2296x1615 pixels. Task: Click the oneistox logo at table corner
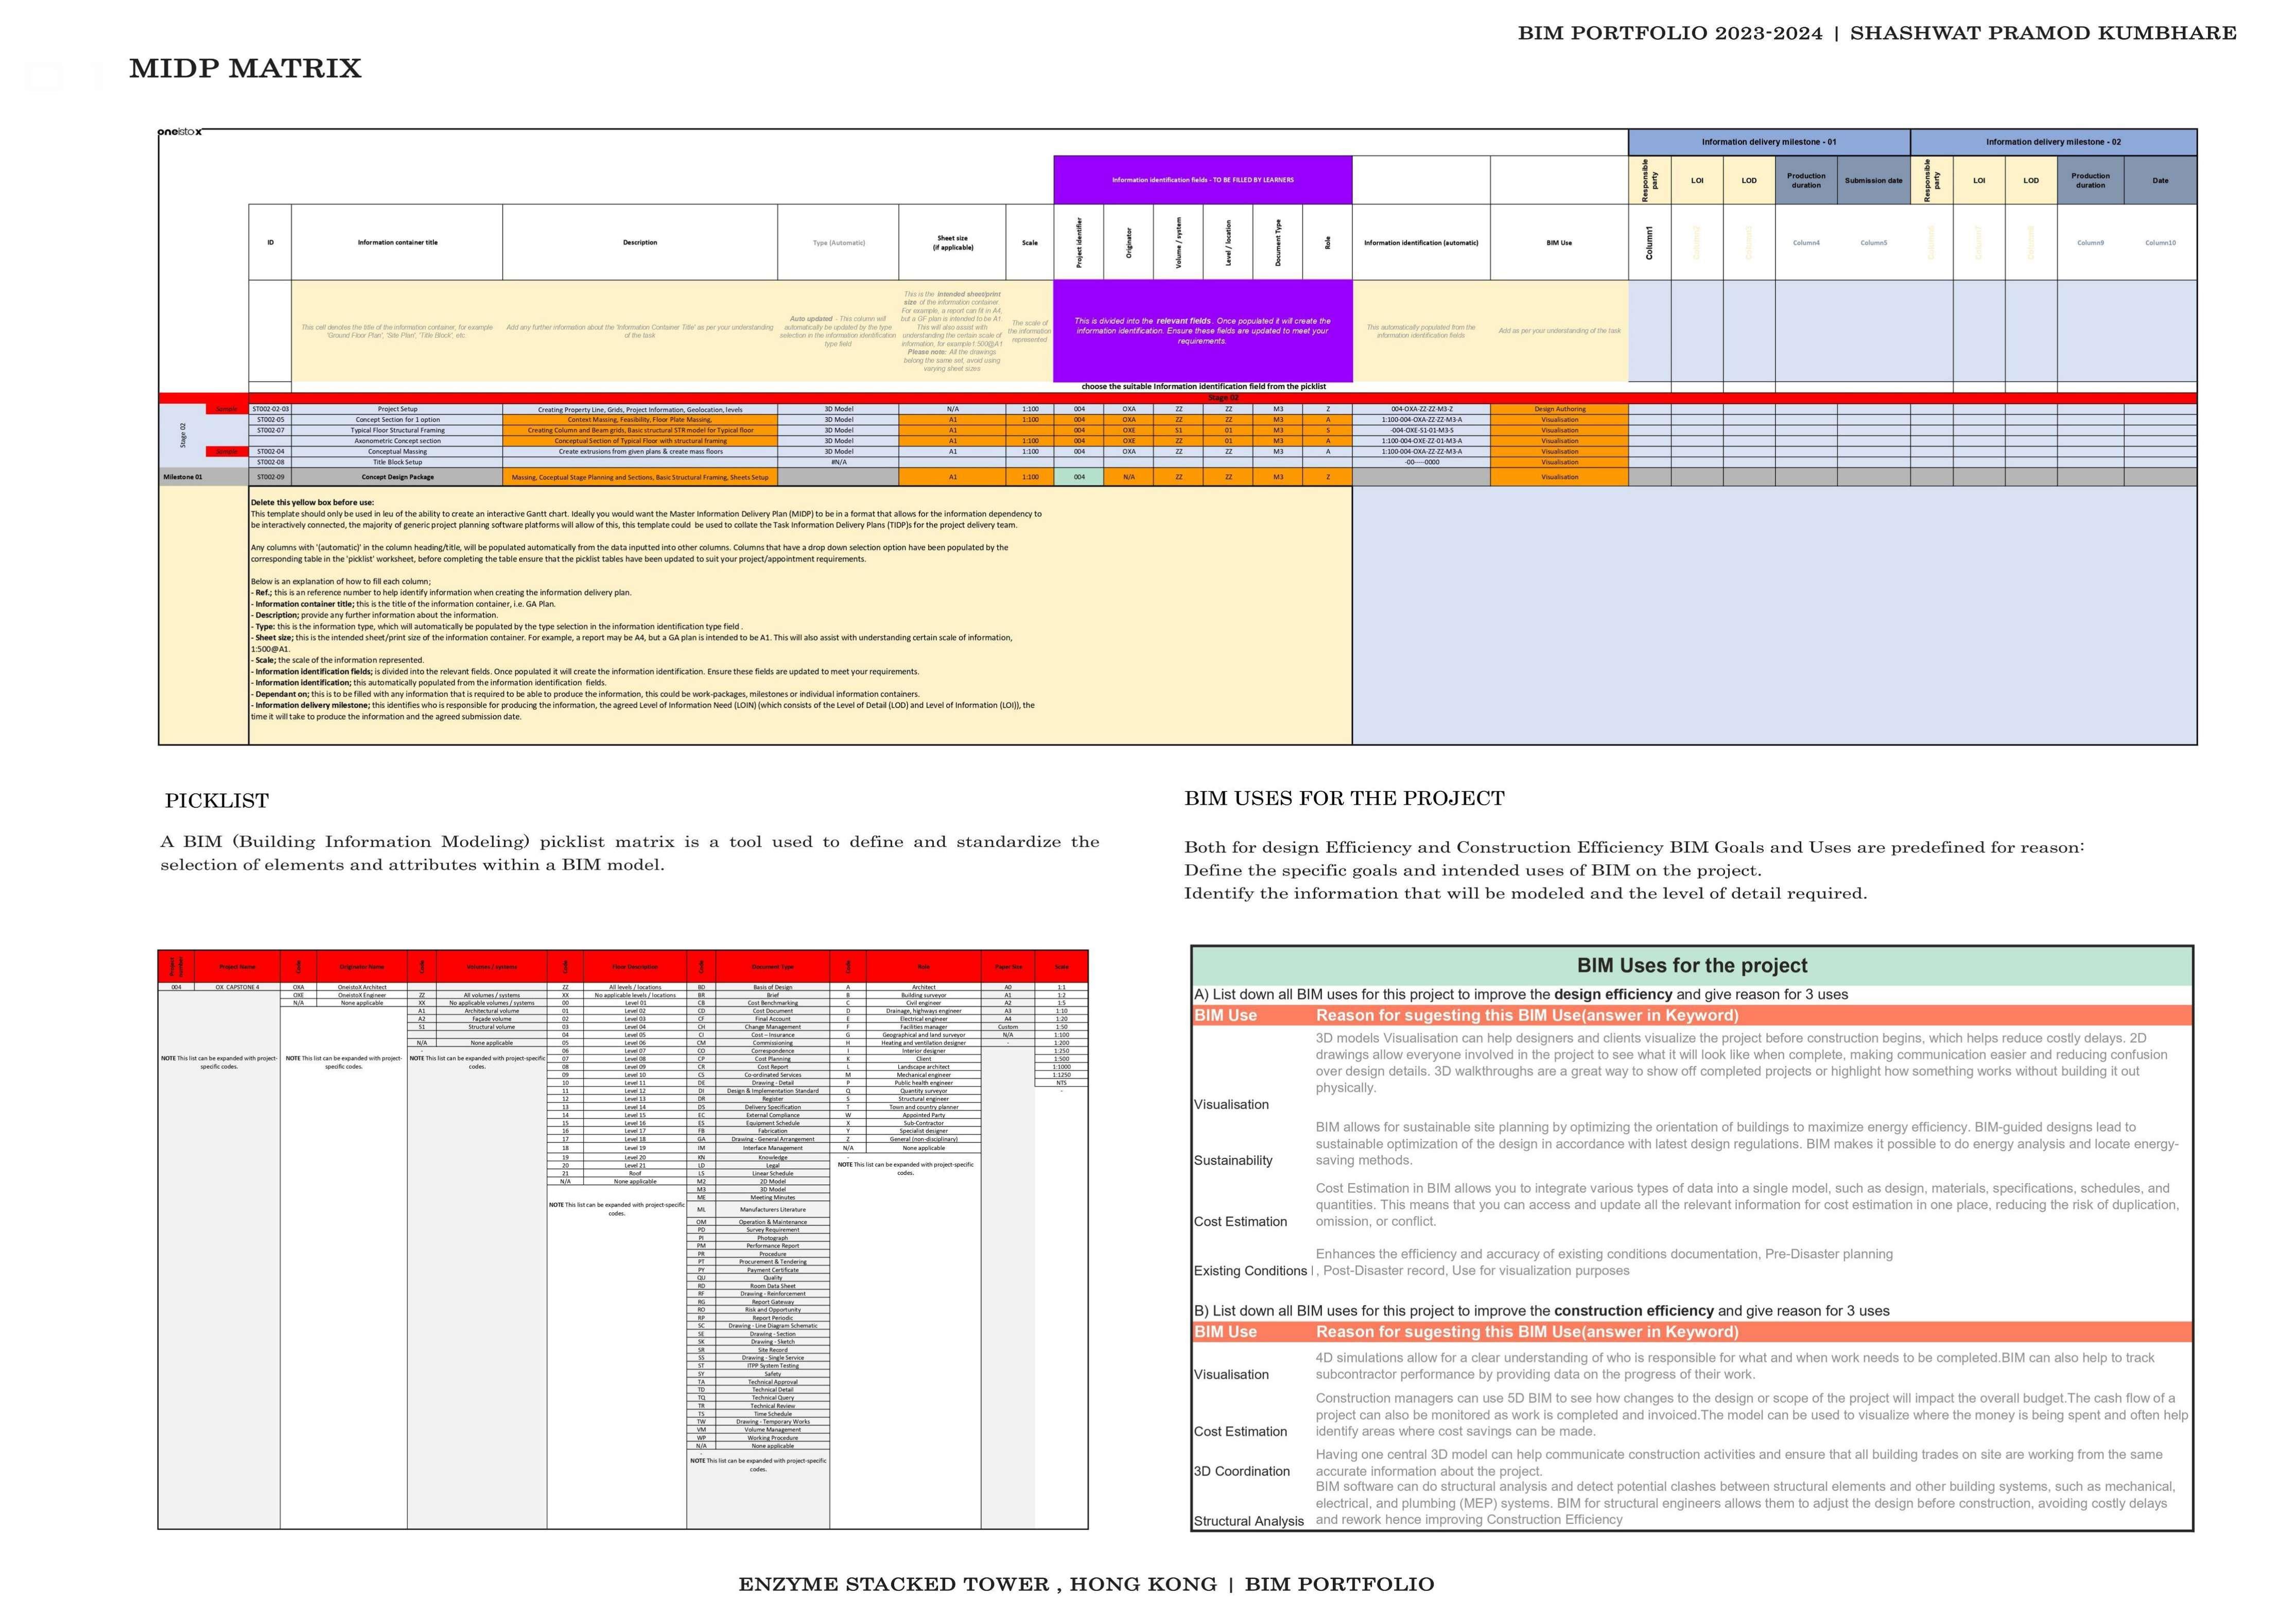pyautogui.click(x=180, y=132)
